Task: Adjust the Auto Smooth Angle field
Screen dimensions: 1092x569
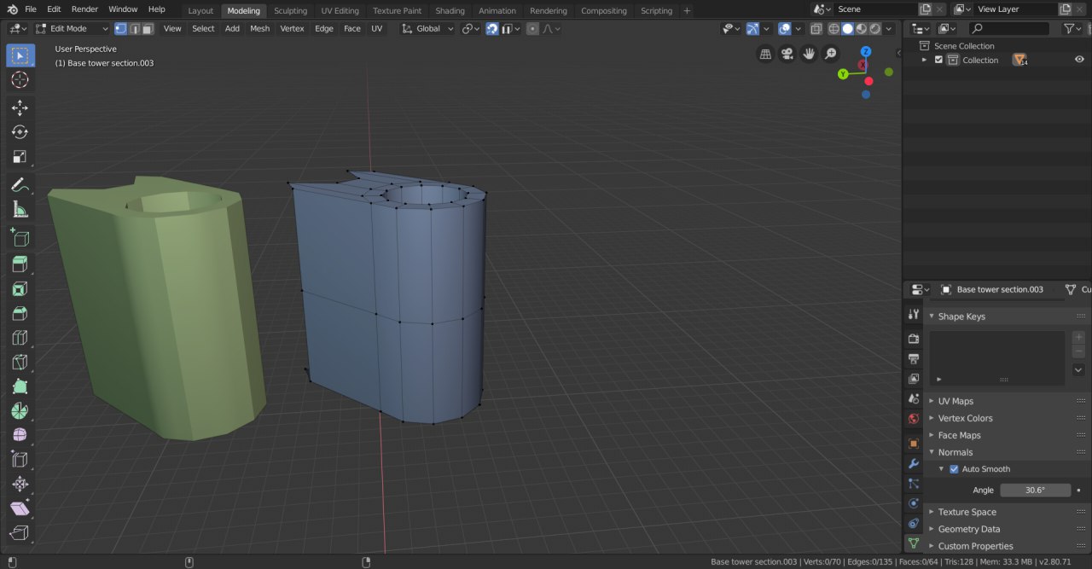Action: coord(1035,491)
